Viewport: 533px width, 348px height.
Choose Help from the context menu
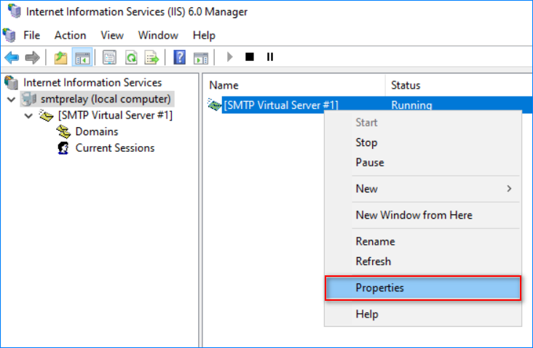click(423, 314)
